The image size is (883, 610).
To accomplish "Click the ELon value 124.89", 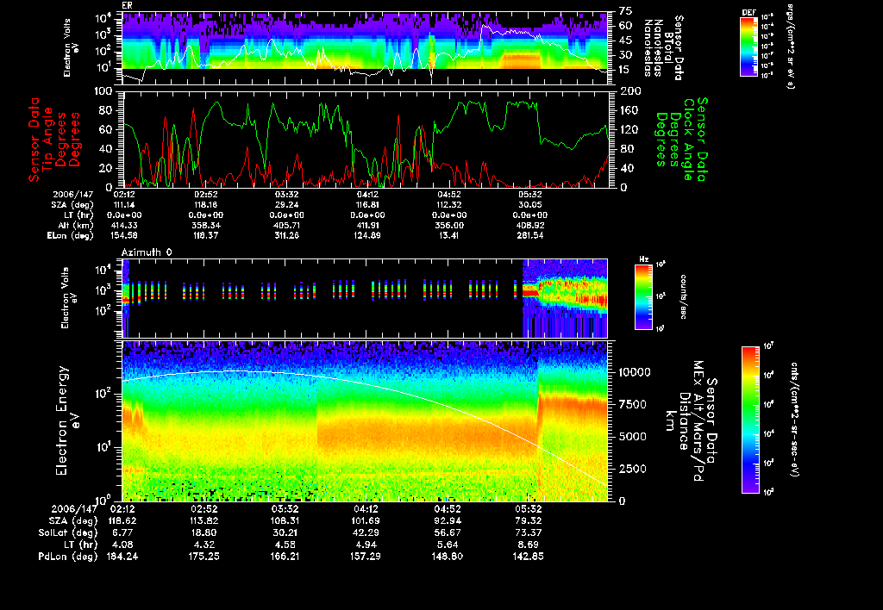I will (367, 236).
